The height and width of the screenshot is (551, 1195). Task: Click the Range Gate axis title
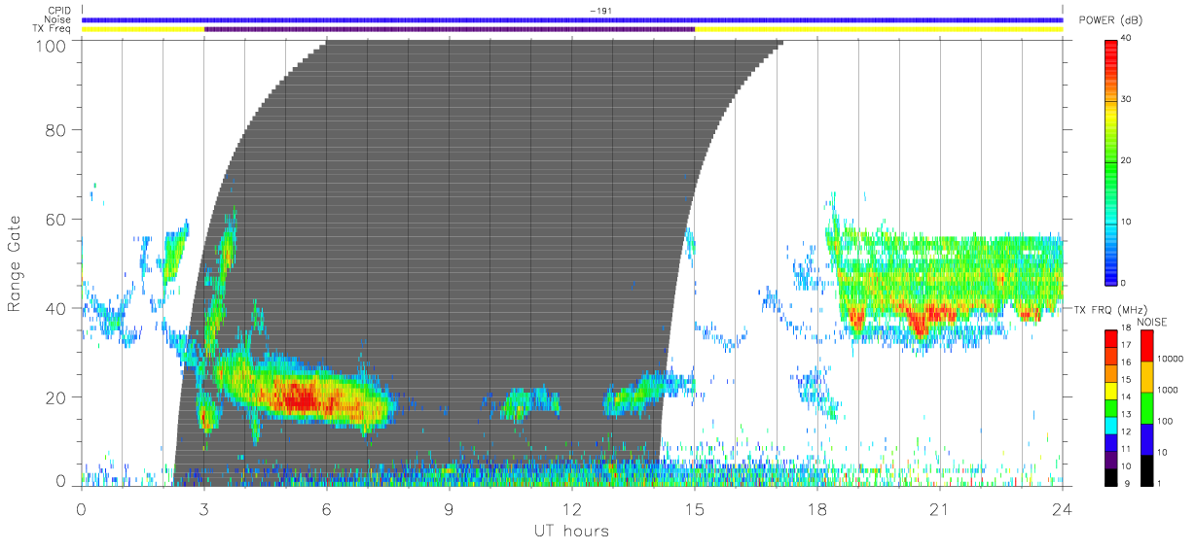click(x=15, y=263)
